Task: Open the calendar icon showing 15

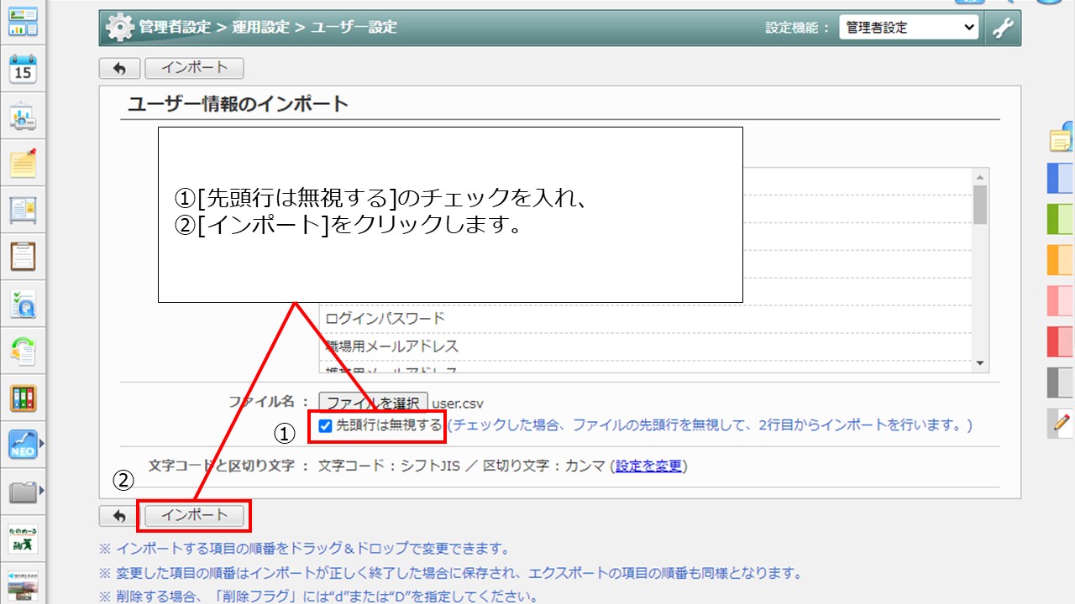Action: [24, 69]
